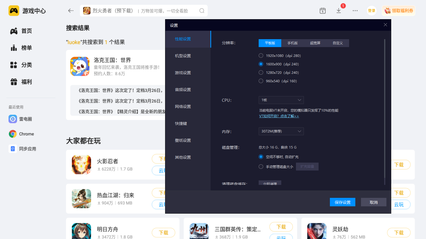Open 分类 categories in the sidebar

21,65
